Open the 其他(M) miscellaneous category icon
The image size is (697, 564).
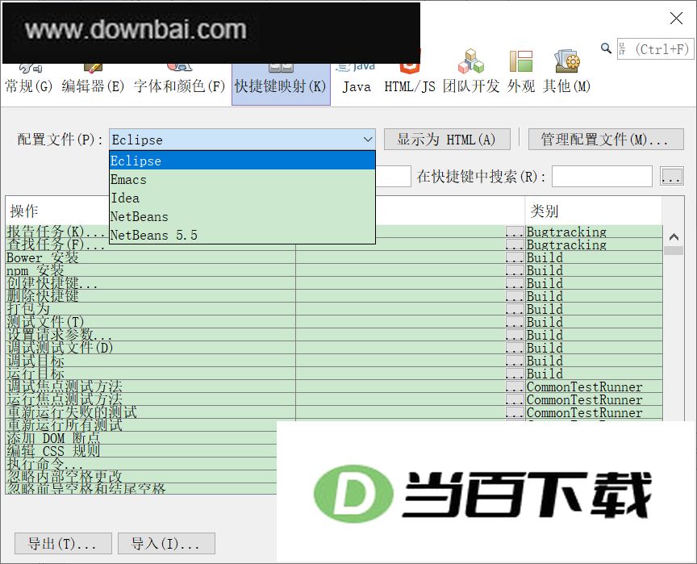566,71
